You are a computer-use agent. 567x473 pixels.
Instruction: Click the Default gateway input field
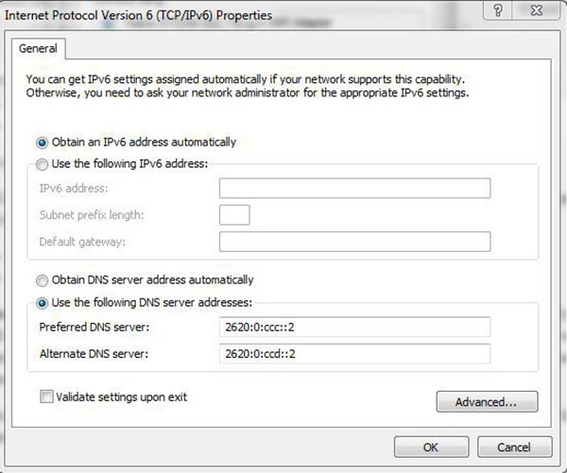tap(354, 242)
